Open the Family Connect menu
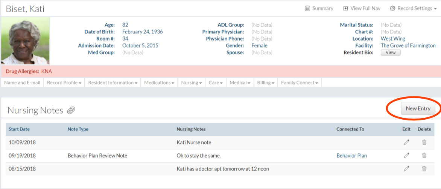Image resolution: width=441 pixels, height=189 pixels. (x=299, y=83)
